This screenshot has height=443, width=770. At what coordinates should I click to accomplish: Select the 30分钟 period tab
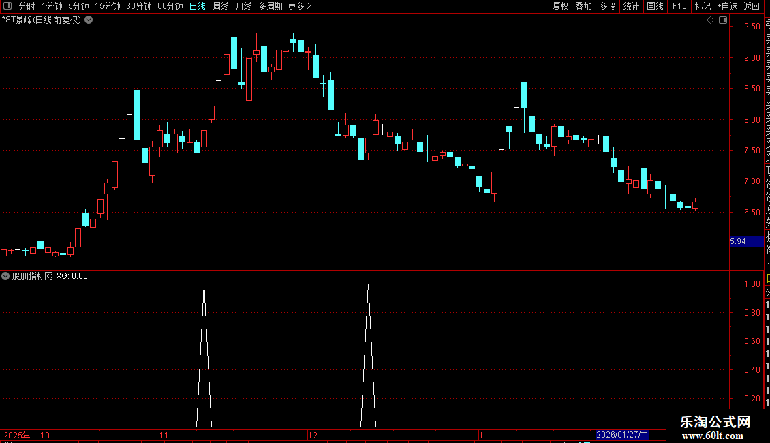[139, 6]
